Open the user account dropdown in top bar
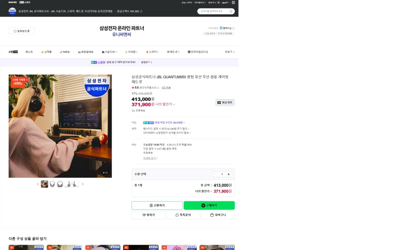407x250 pixels. point(225,3)
